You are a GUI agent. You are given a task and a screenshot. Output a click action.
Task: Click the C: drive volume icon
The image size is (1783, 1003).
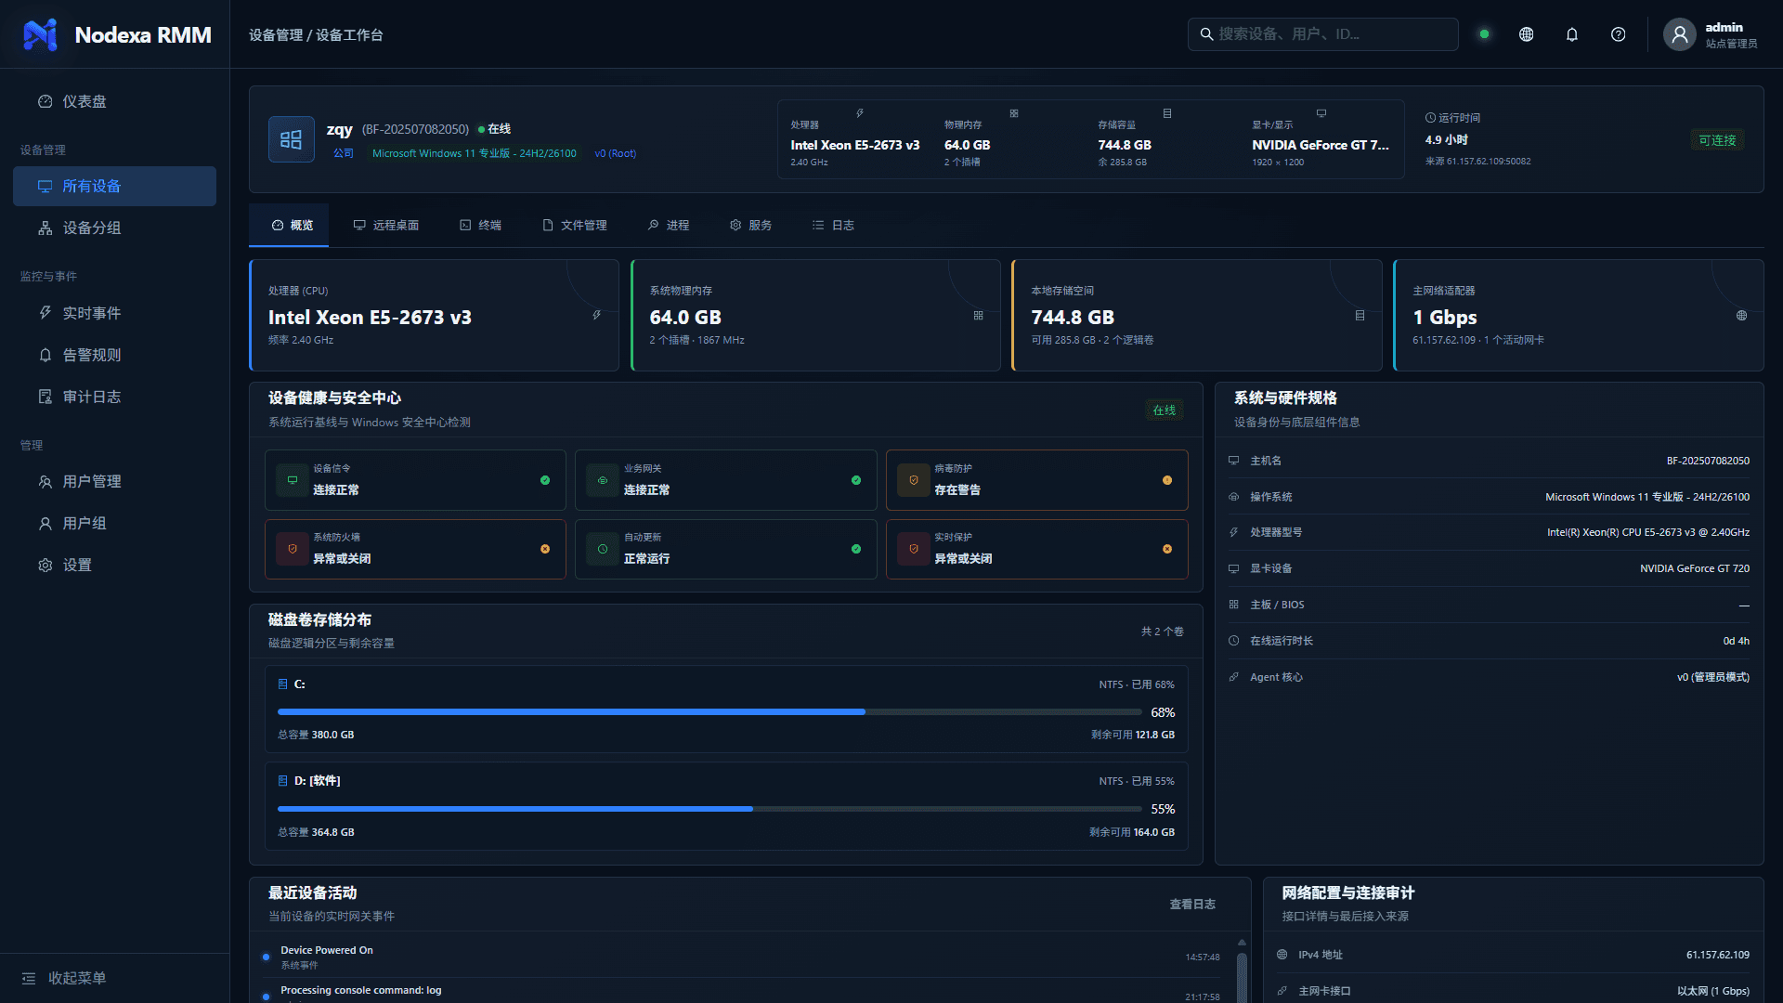coord(282,684)
